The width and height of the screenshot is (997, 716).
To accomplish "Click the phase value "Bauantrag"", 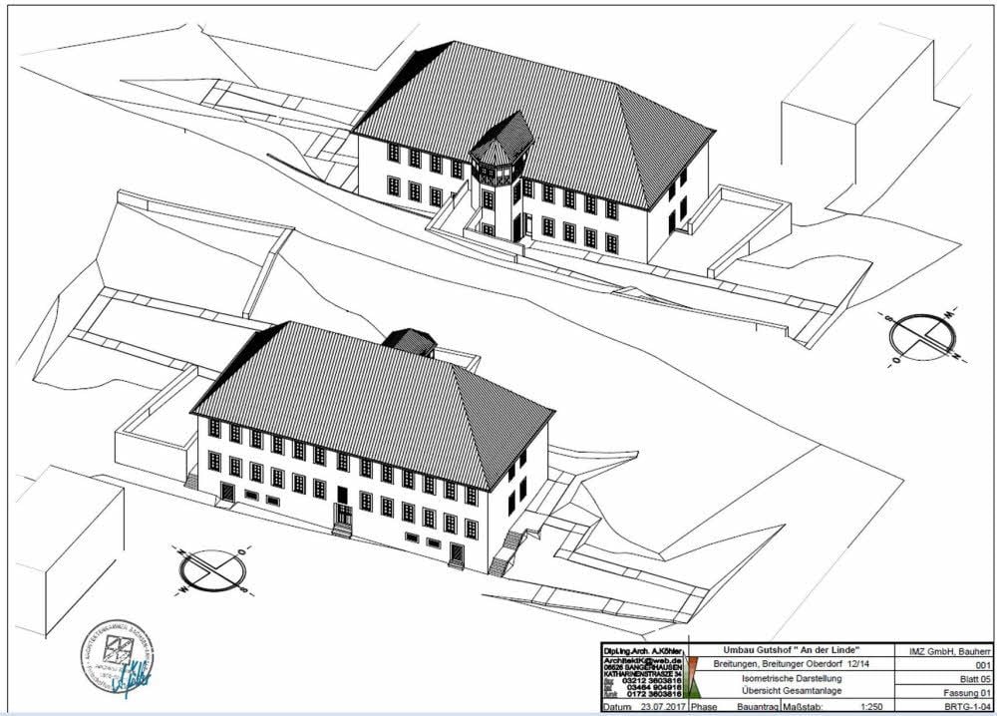I will (x=758, y=706).
